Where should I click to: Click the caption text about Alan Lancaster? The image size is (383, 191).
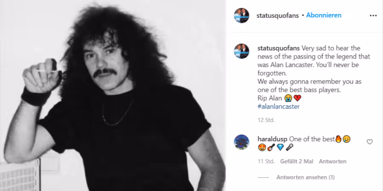(314, 73)
